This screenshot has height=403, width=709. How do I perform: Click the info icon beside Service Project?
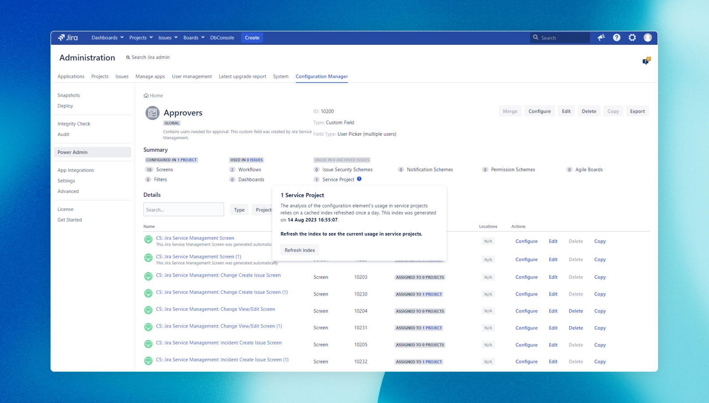[359, 179]
